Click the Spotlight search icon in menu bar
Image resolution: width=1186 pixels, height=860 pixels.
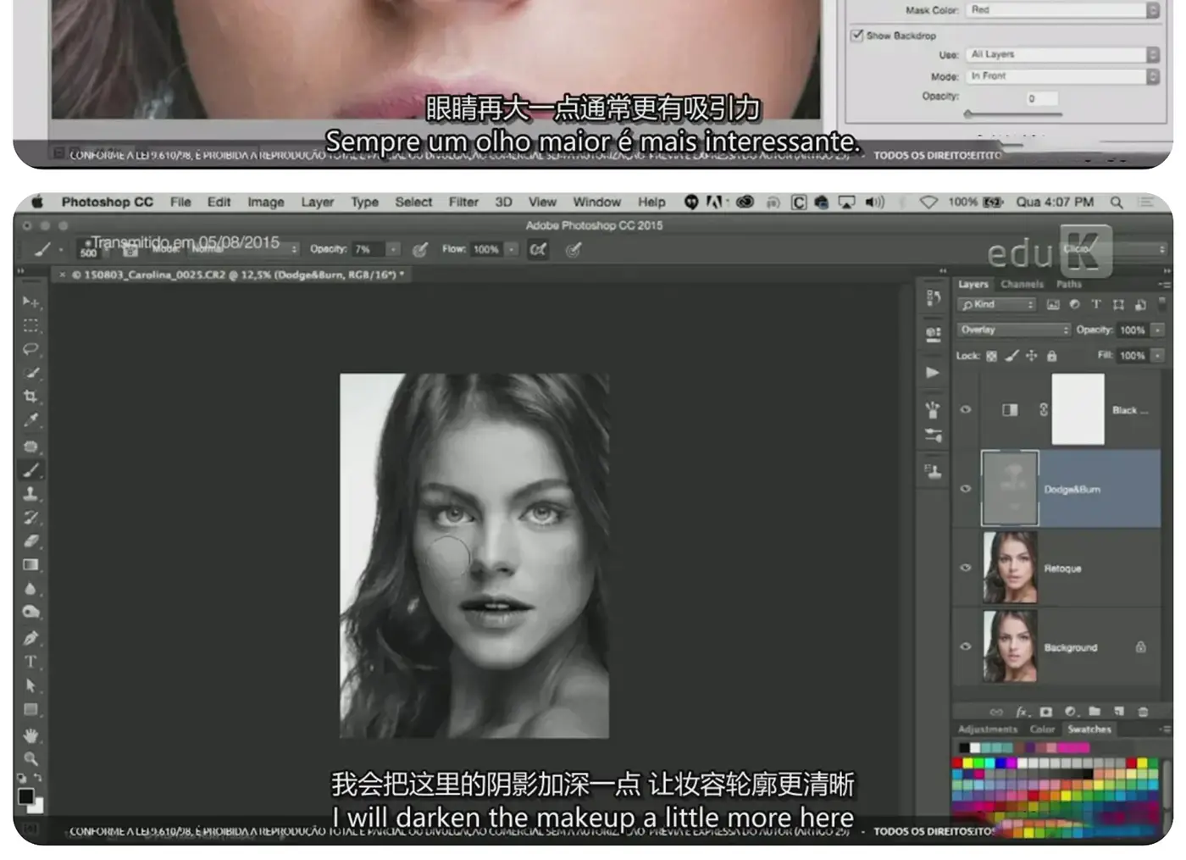(1117, 202)
